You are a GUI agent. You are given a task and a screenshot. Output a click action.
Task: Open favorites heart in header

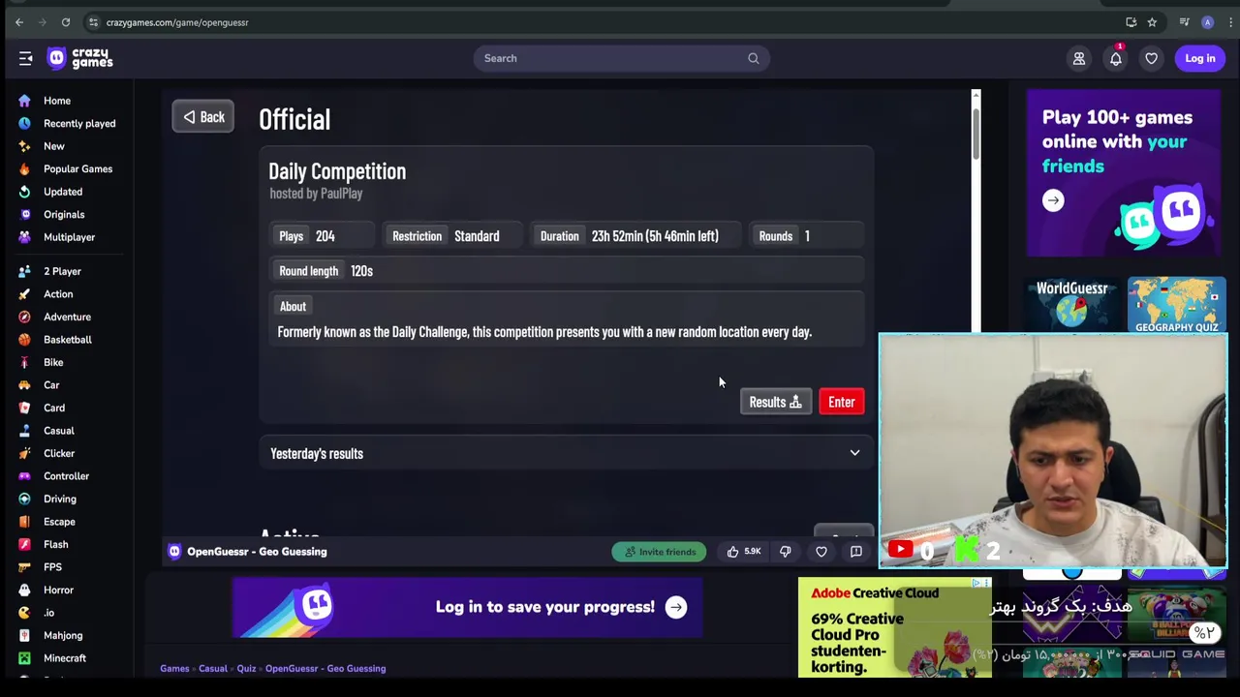point(1151,58)
